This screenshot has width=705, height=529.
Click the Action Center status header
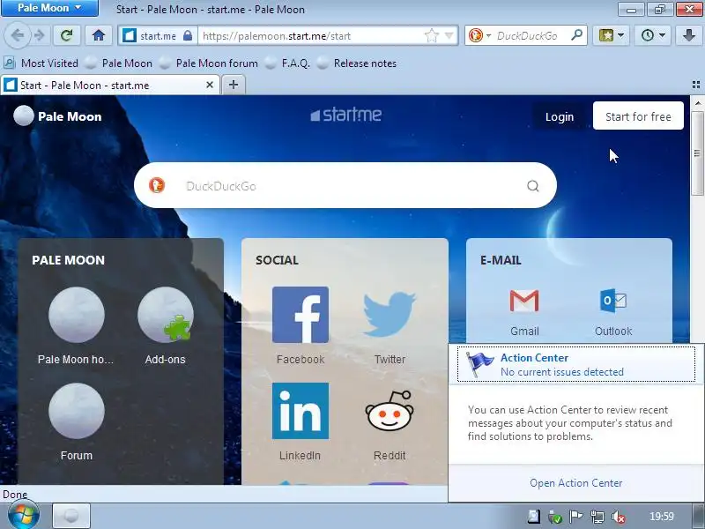tap(576, 364)
